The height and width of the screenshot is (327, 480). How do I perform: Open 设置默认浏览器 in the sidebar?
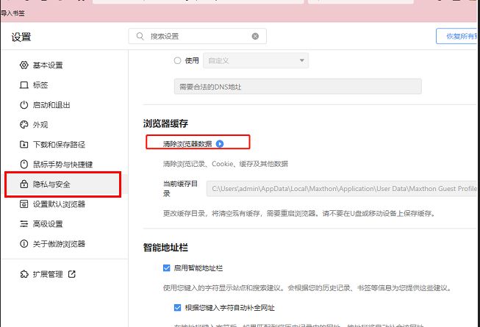pyautogui.click(x=59, y=204)
